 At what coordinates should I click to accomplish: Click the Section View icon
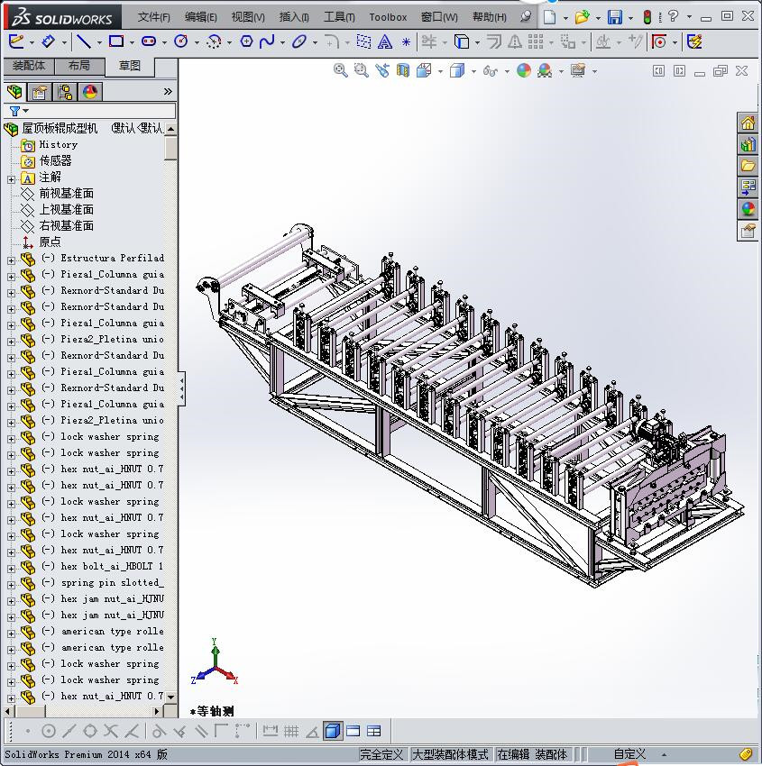pyautogui.click(x=403, y=71)
